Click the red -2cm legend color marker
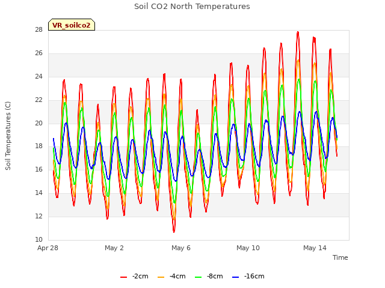This screenshot has width=385, height=288. [x=123, y=277]
